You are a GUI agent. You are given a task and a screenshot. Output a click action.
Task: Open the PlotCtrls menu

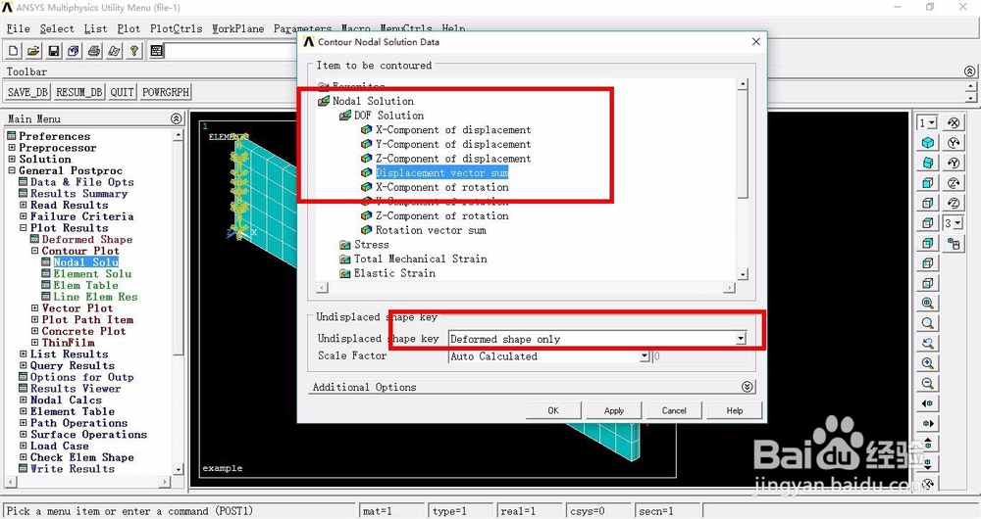(177, 28)
